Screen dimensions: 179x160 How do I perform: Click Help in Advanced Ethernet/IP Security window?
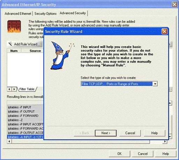[x=166, y=154]
